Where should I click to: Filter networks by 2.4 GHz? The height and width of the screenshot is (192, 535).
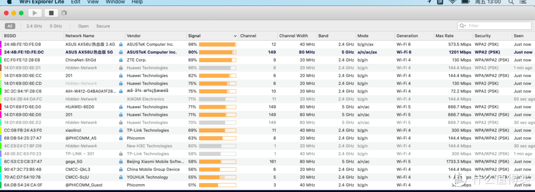click(x=34, y=26)
